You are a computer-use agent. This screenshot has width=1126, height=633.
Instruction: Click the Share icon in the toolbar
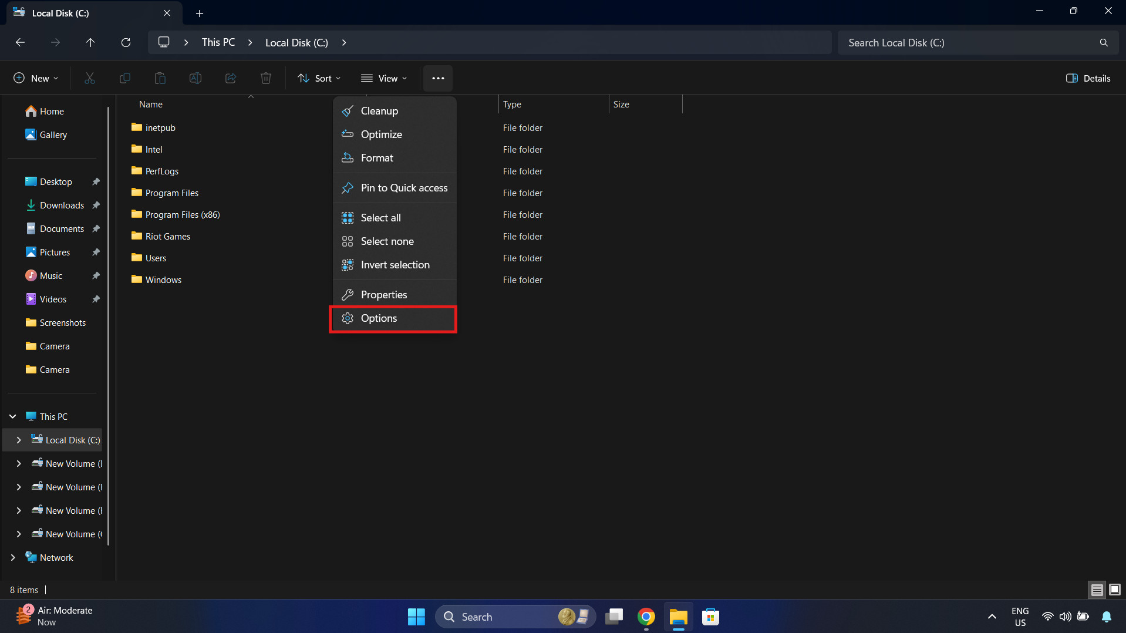[230, 78]
